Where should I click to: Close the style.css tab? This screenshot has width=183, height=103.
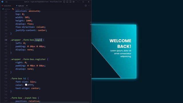tap(27, 6)
